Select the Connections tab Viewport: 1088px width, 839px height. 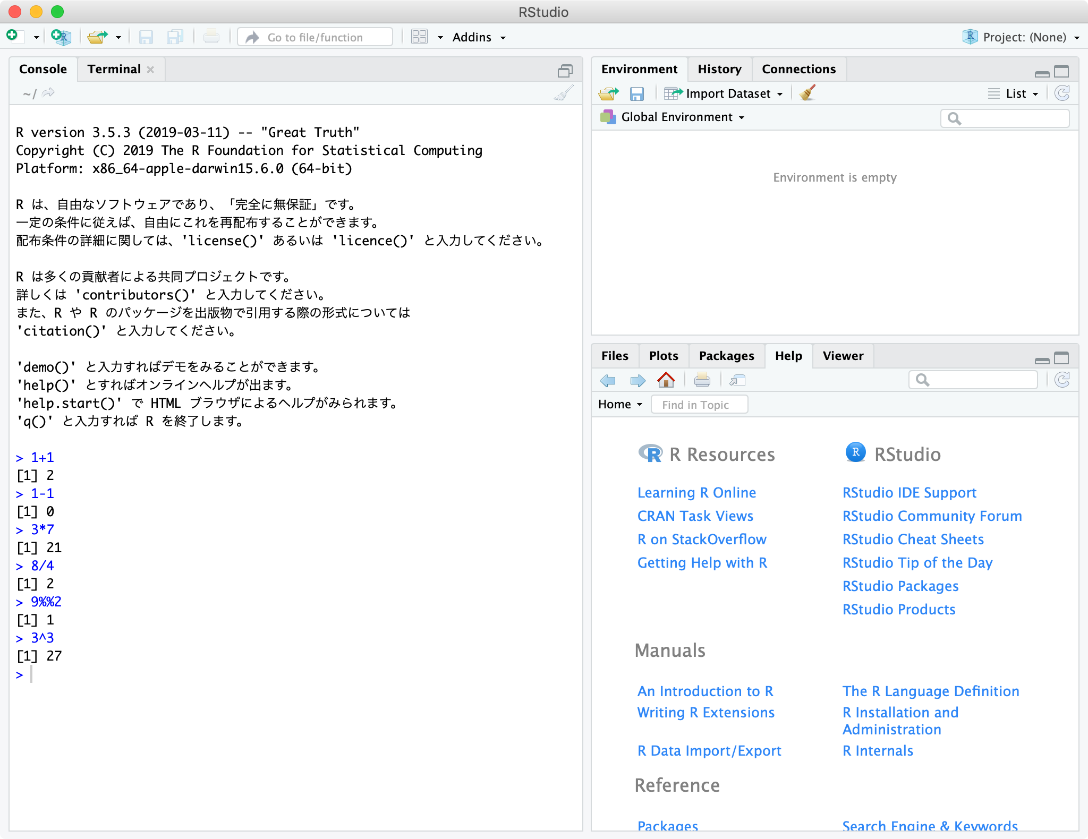coord(798,69)
